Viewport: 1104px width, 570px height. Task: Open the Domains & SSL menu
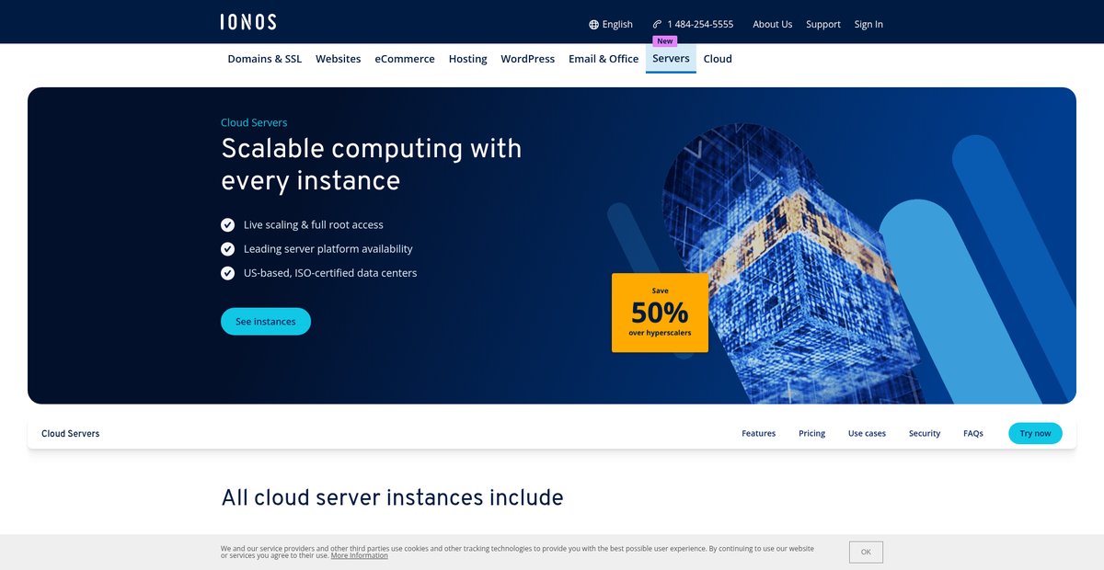[x=265, y=59]
